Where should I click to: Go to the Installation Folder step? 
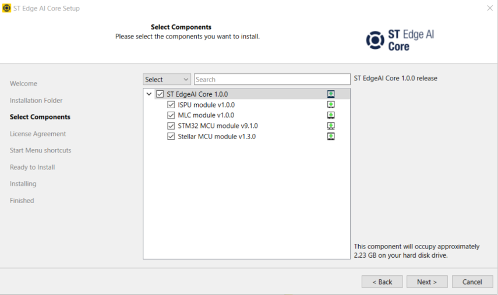pos(36,100)
